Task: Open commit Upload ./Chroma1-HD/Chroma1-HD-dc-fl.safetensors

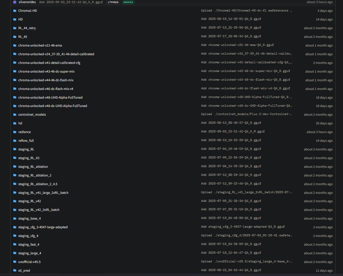Action: [247, 11]
